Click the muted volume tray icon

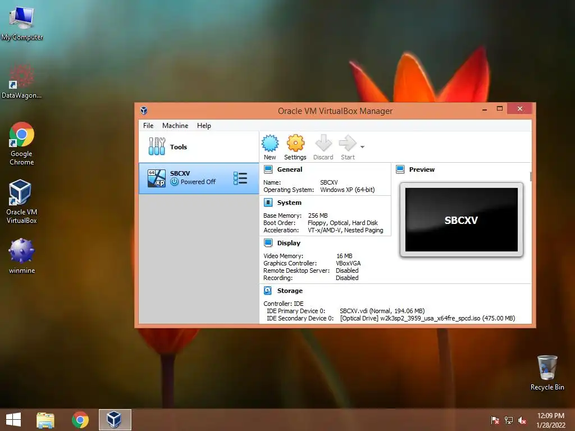pos(522,420)
